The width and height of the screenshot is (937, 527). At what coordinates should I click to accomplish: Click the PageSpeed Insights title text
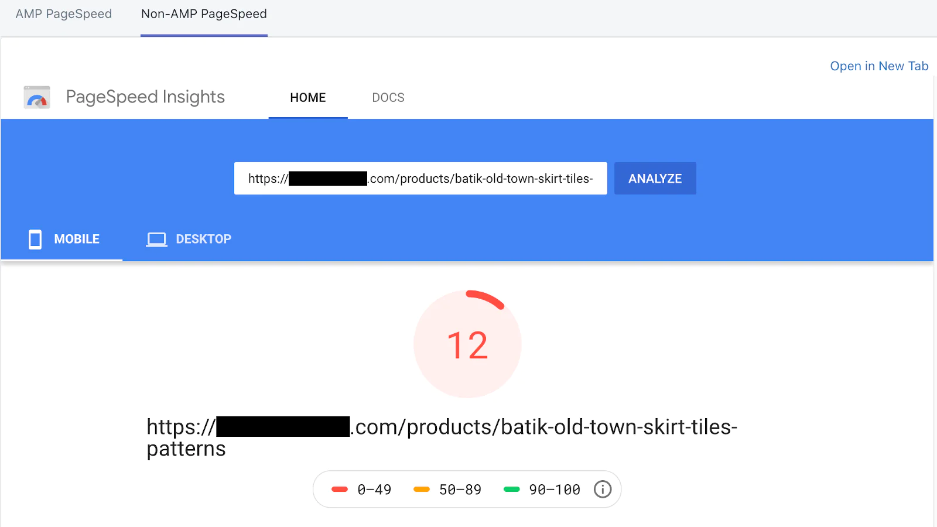point(145,97)
